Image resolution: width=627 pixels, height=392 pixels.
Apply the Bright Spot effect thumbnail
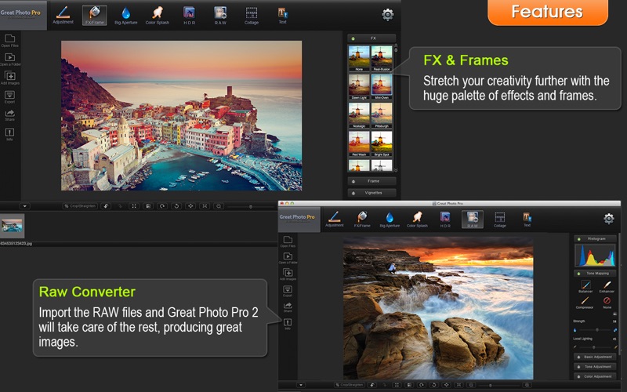pyautogui.click(x=382, y=143)
